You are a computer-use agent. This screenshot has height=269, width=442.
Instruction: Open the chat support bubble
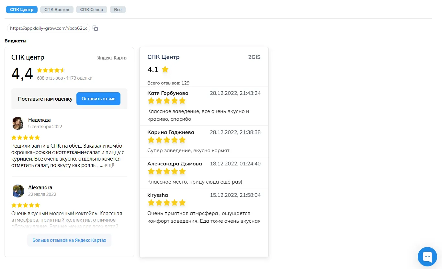[x=427, y=257]
